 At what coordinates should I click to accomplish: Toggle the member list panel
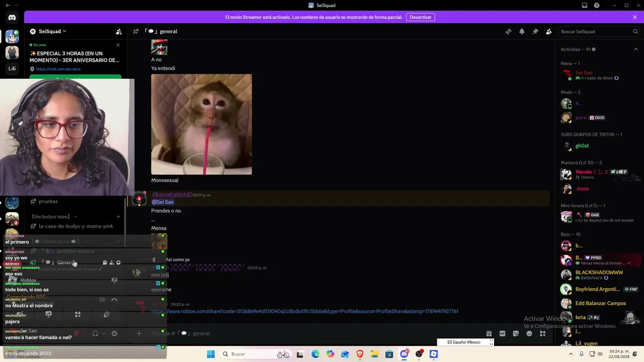[x=549, y=31]
